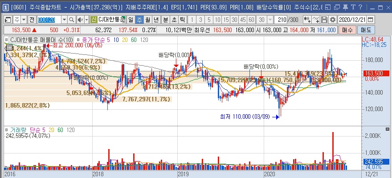The height and width of the screenshot is (178, 392).
Task: Select 틱 tick chart period
Action: pos(183,20)
